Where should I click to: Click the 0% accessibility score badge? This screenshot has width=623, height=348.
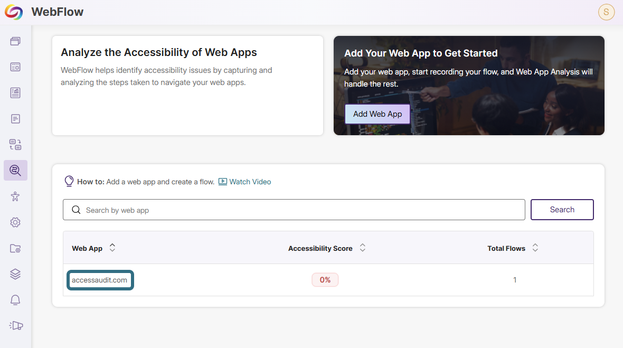pyautogui.click(x=325, y=280)
